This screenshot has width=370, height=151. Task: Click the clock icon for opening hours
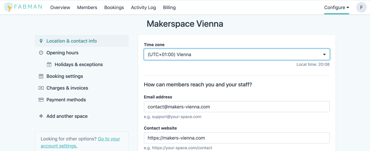[x=41, y=53]
